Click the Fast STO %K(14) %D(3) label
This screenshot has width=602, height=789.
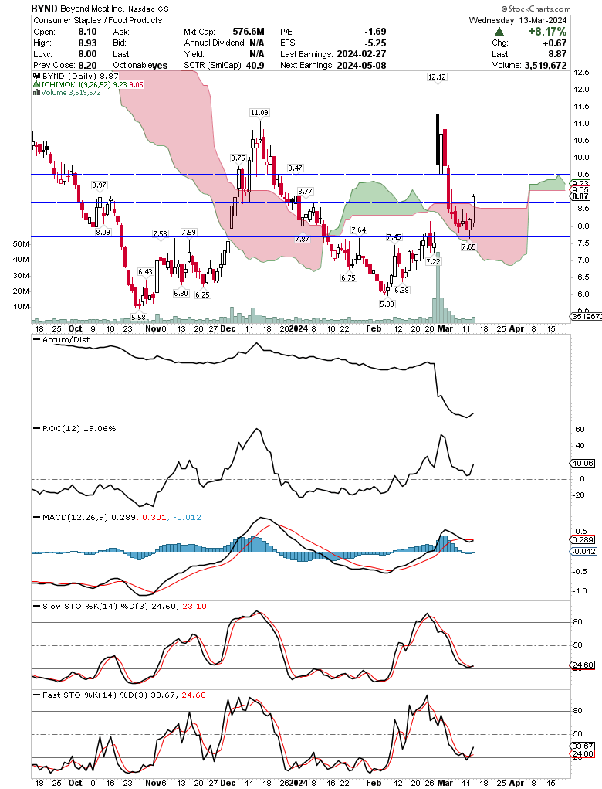pyautogui.click(x=95, y=695)
